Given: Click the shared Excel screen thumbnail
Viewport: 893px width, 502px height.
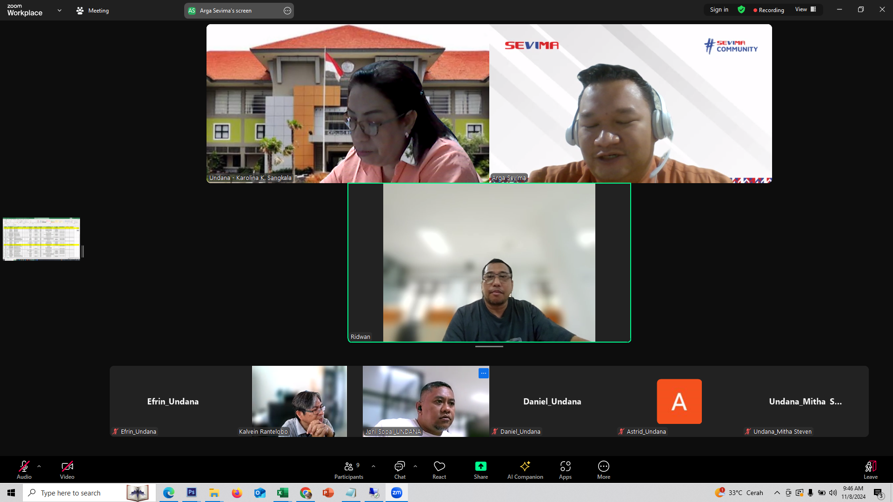Looking at the screenshot, I should tap(41, 239).
